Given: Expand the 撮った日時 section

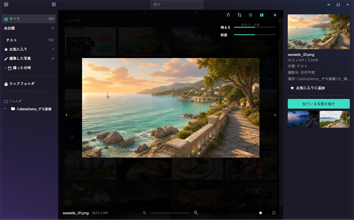Looking at the screenshot, I should coord(29,68).
